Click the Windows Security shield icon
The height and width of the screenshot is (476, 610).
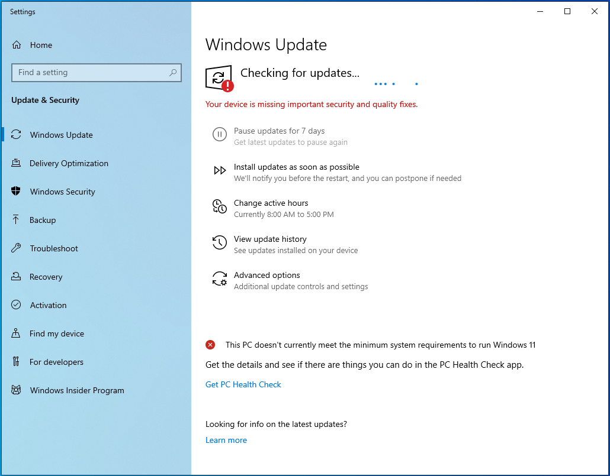pyautogui.click(x=16, y=192)
